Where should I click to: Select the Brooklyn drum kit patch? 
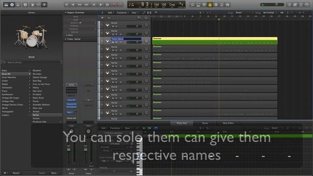[37, 74]
